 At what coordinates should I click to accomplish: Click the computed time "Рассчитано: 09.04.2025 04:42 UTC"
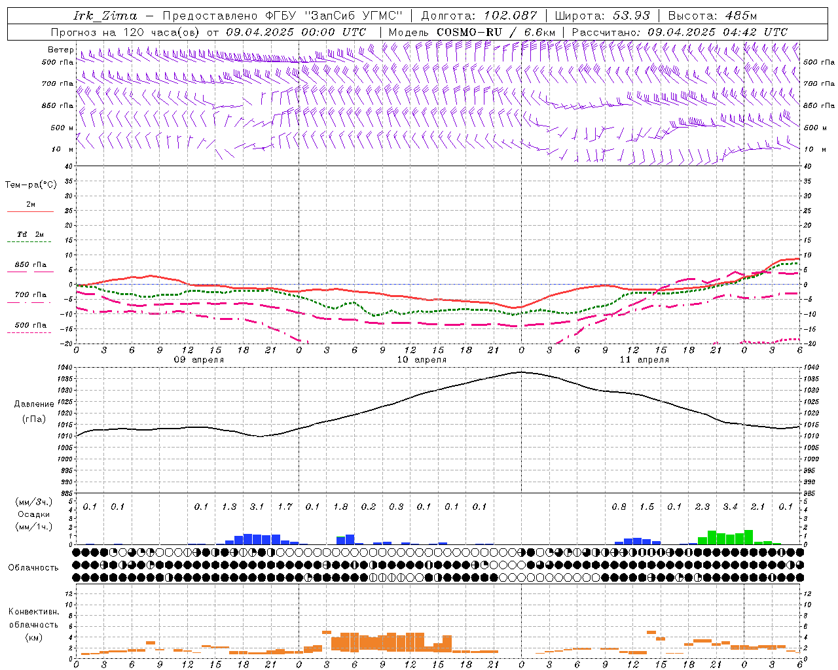pos(680,32)
